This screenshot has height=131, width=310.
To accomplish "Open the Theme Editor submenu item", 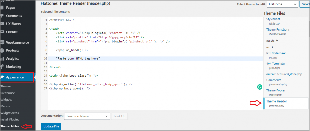I will 10,126.
